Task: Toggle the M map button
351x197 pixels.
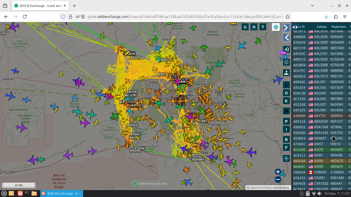Action: (286, 111)
